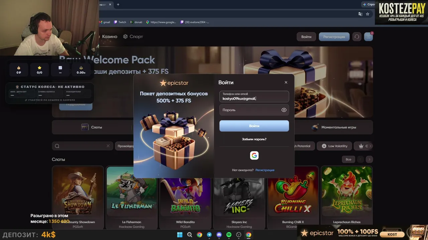428x240 pixels.
Task: Open the first Chrome taskbar icon
Action: click(x=199, y=235)
